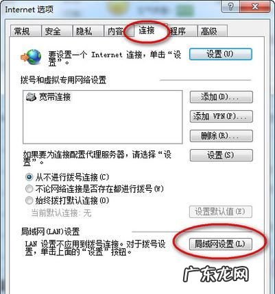
Task: Click 添加 VPN(P)... button
Action: [222, 116]
